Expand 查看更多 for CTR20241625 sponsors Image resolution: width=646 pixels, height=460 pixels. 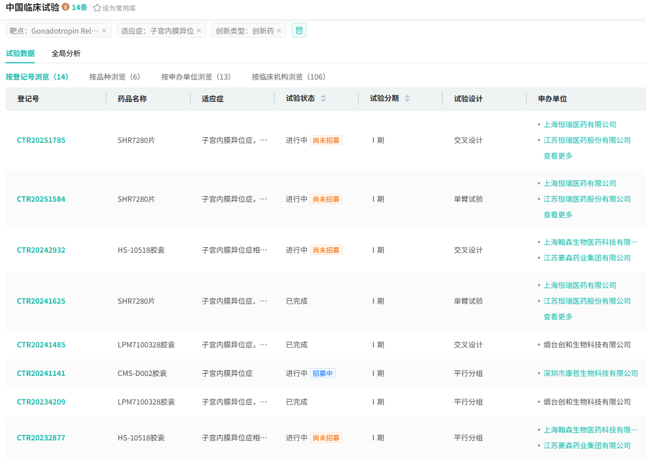point(558,317)
